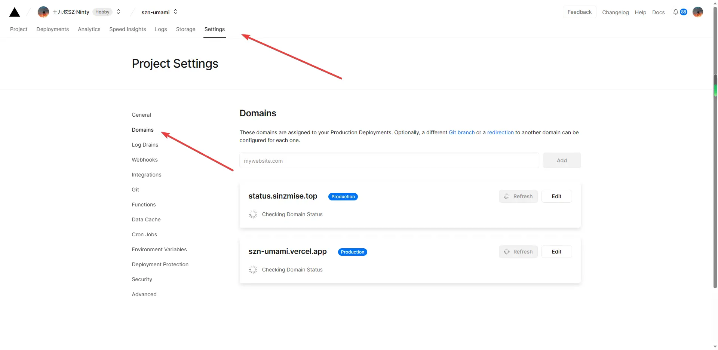Click the szn-umami.vercel.app domain name
Screen dimensions: 718x350
click(288, 251)
